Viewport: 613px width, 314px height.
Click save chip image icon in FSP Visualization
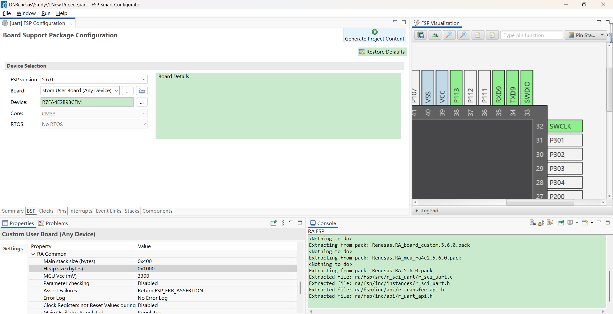tap(421, 35)
